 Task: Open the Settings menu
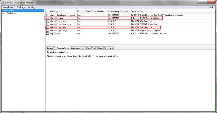[x=32, y=7]
